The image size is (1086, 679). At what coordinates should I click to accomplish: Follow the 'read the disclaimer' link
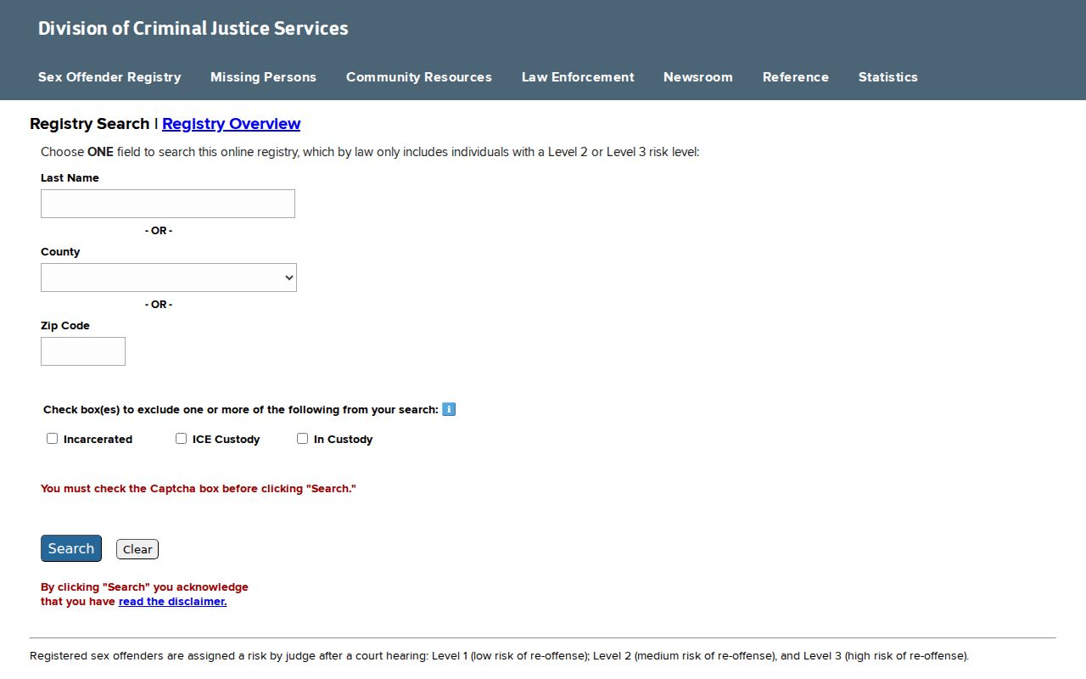pyautogui.click(x=173, y=602)
